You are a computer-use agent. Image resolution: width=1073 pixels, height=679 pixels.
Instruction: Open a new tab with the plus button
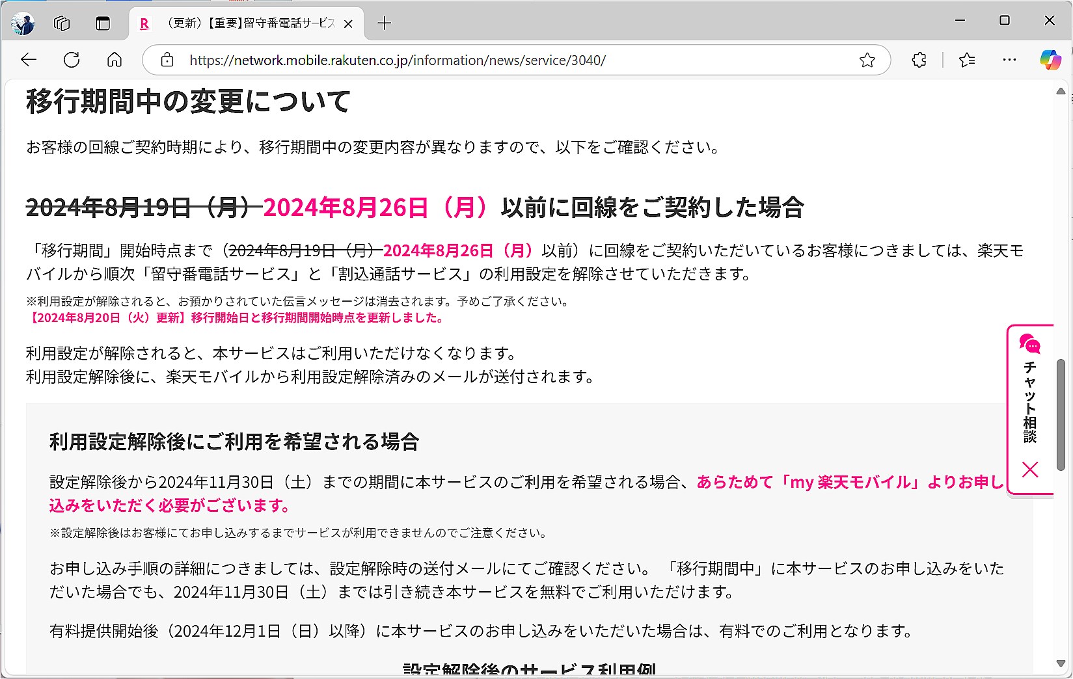[384, 23]
